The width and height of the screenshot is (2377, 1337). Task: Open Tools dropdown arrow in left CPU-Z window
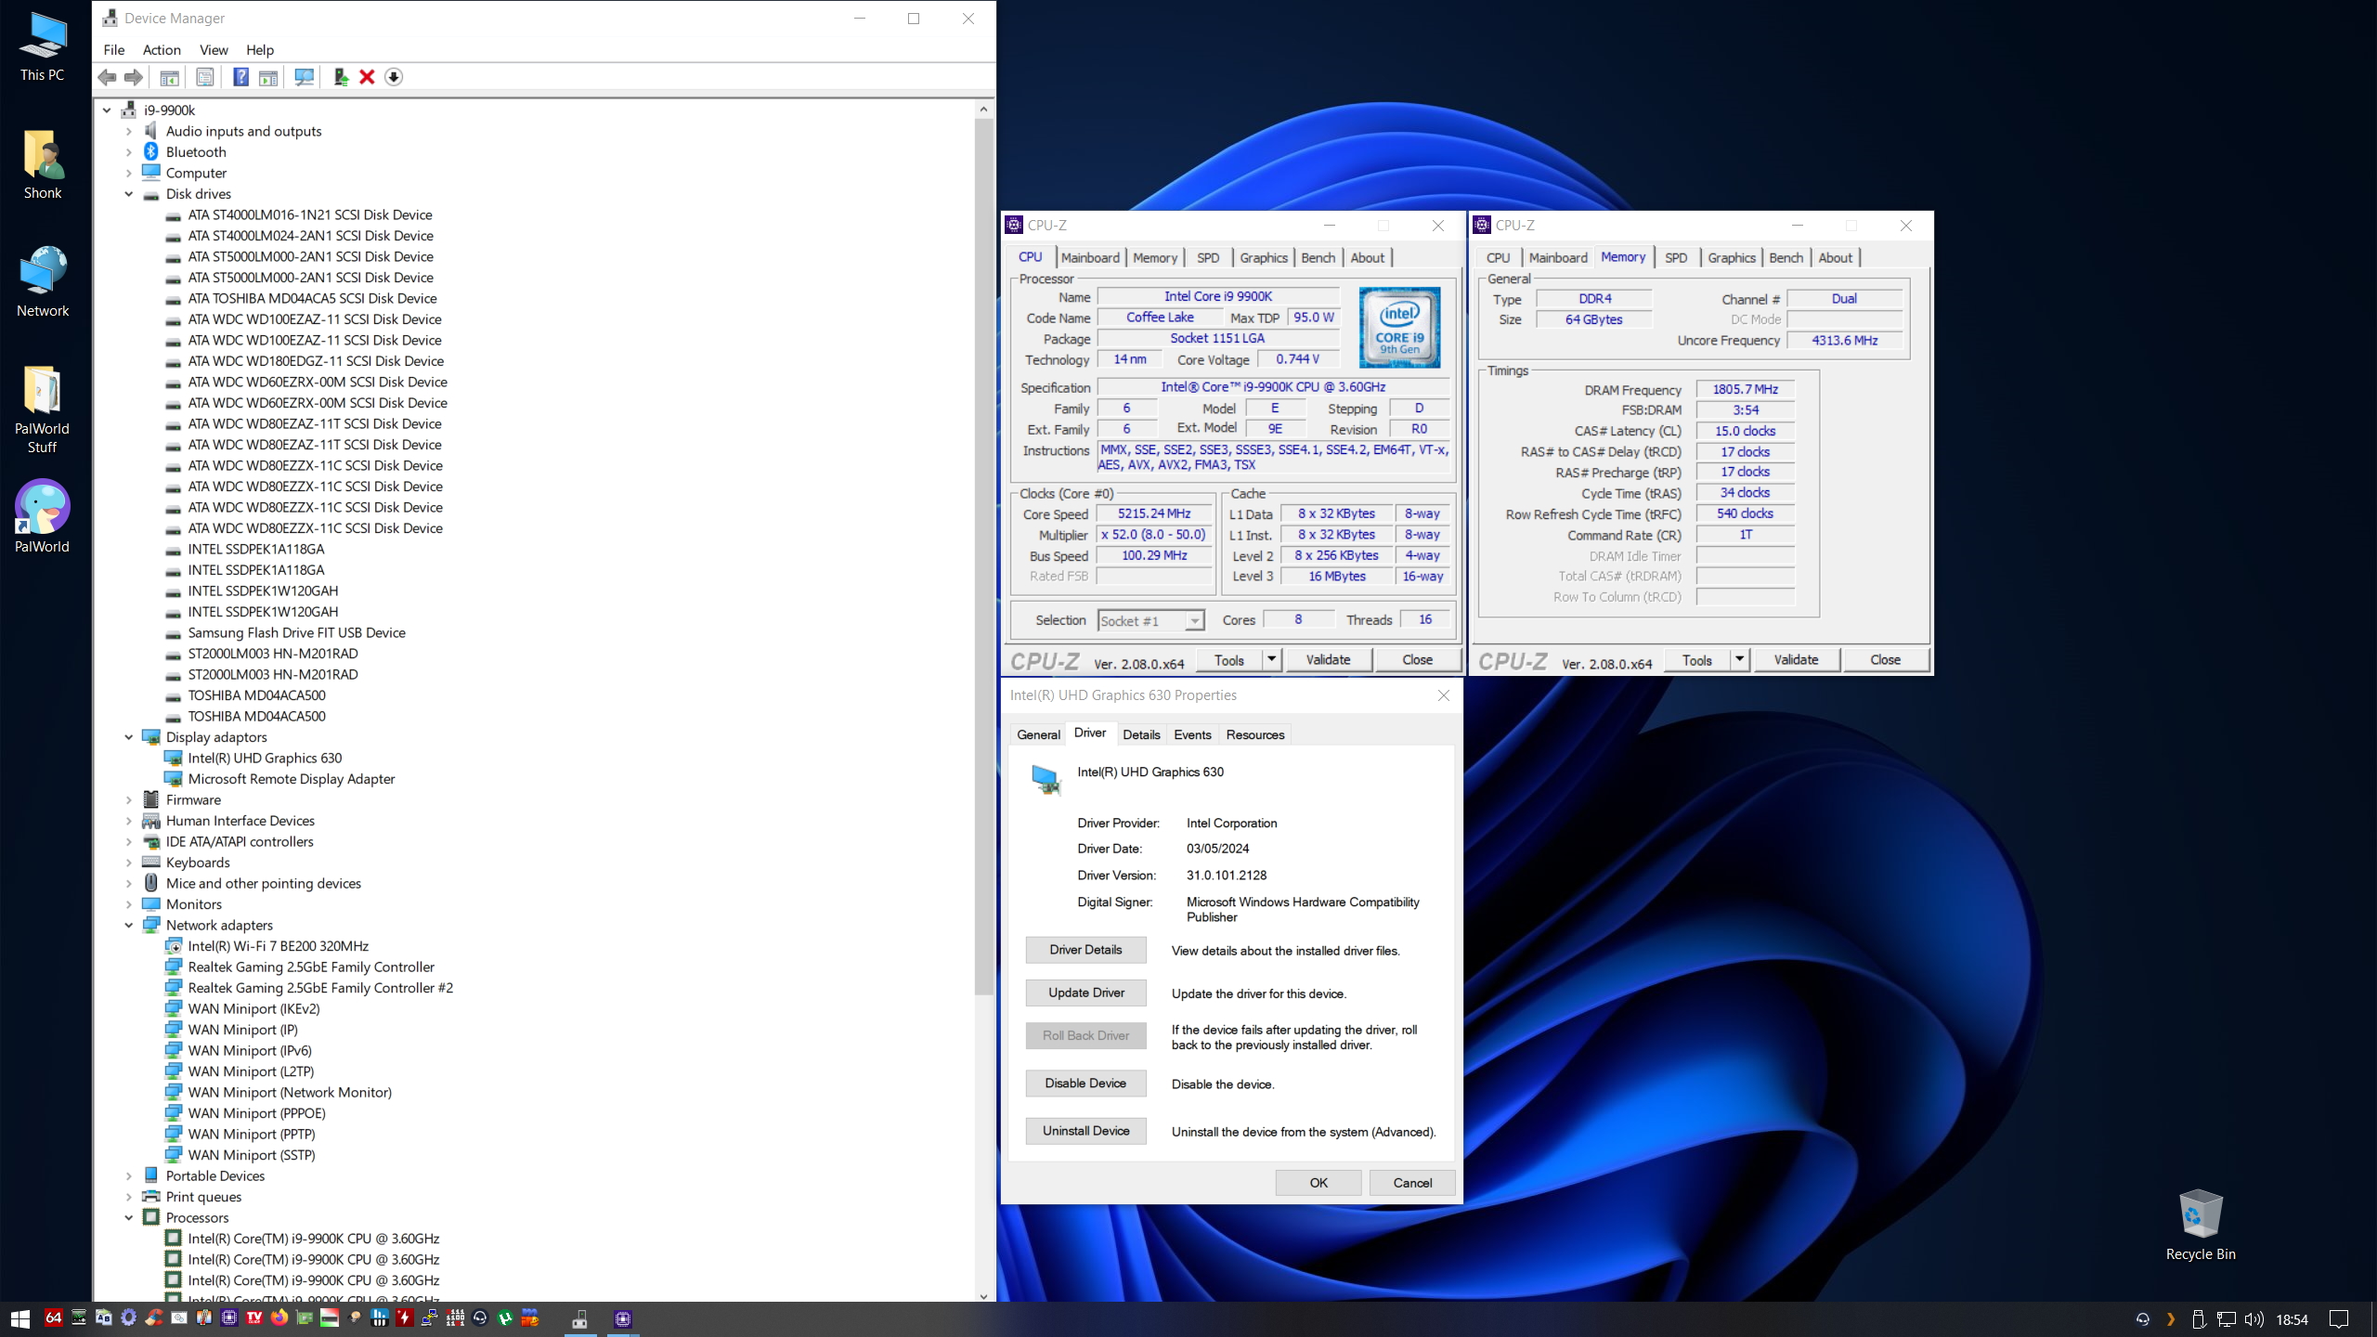tap(1272, 660)
